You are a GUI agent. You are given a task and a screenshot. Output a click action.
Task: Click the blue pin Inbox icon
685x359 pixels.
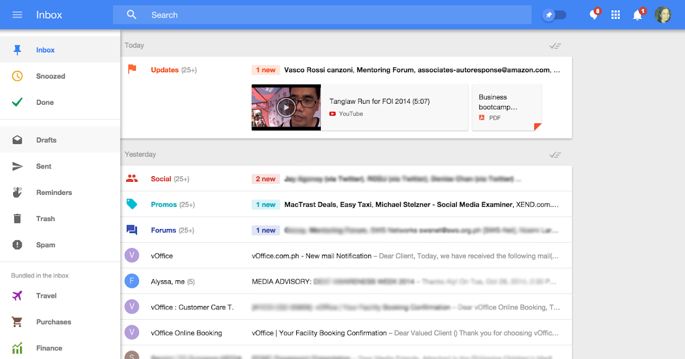coord(17,50)
